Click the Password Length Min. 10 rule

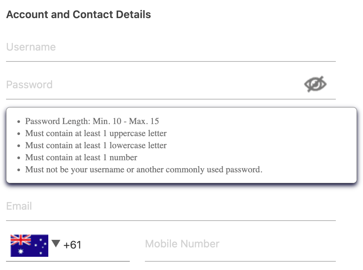coord(92,121)
